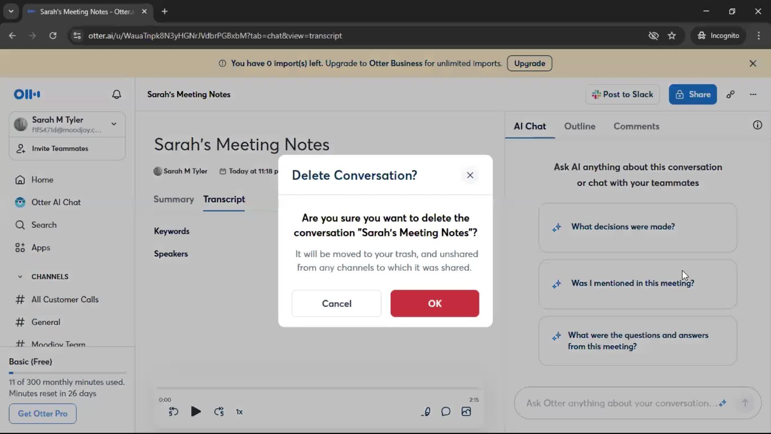The width and height of the screenshot is (771, 434).
Task: Cancel the delete conversation dialog
Action: click(337, 303)
